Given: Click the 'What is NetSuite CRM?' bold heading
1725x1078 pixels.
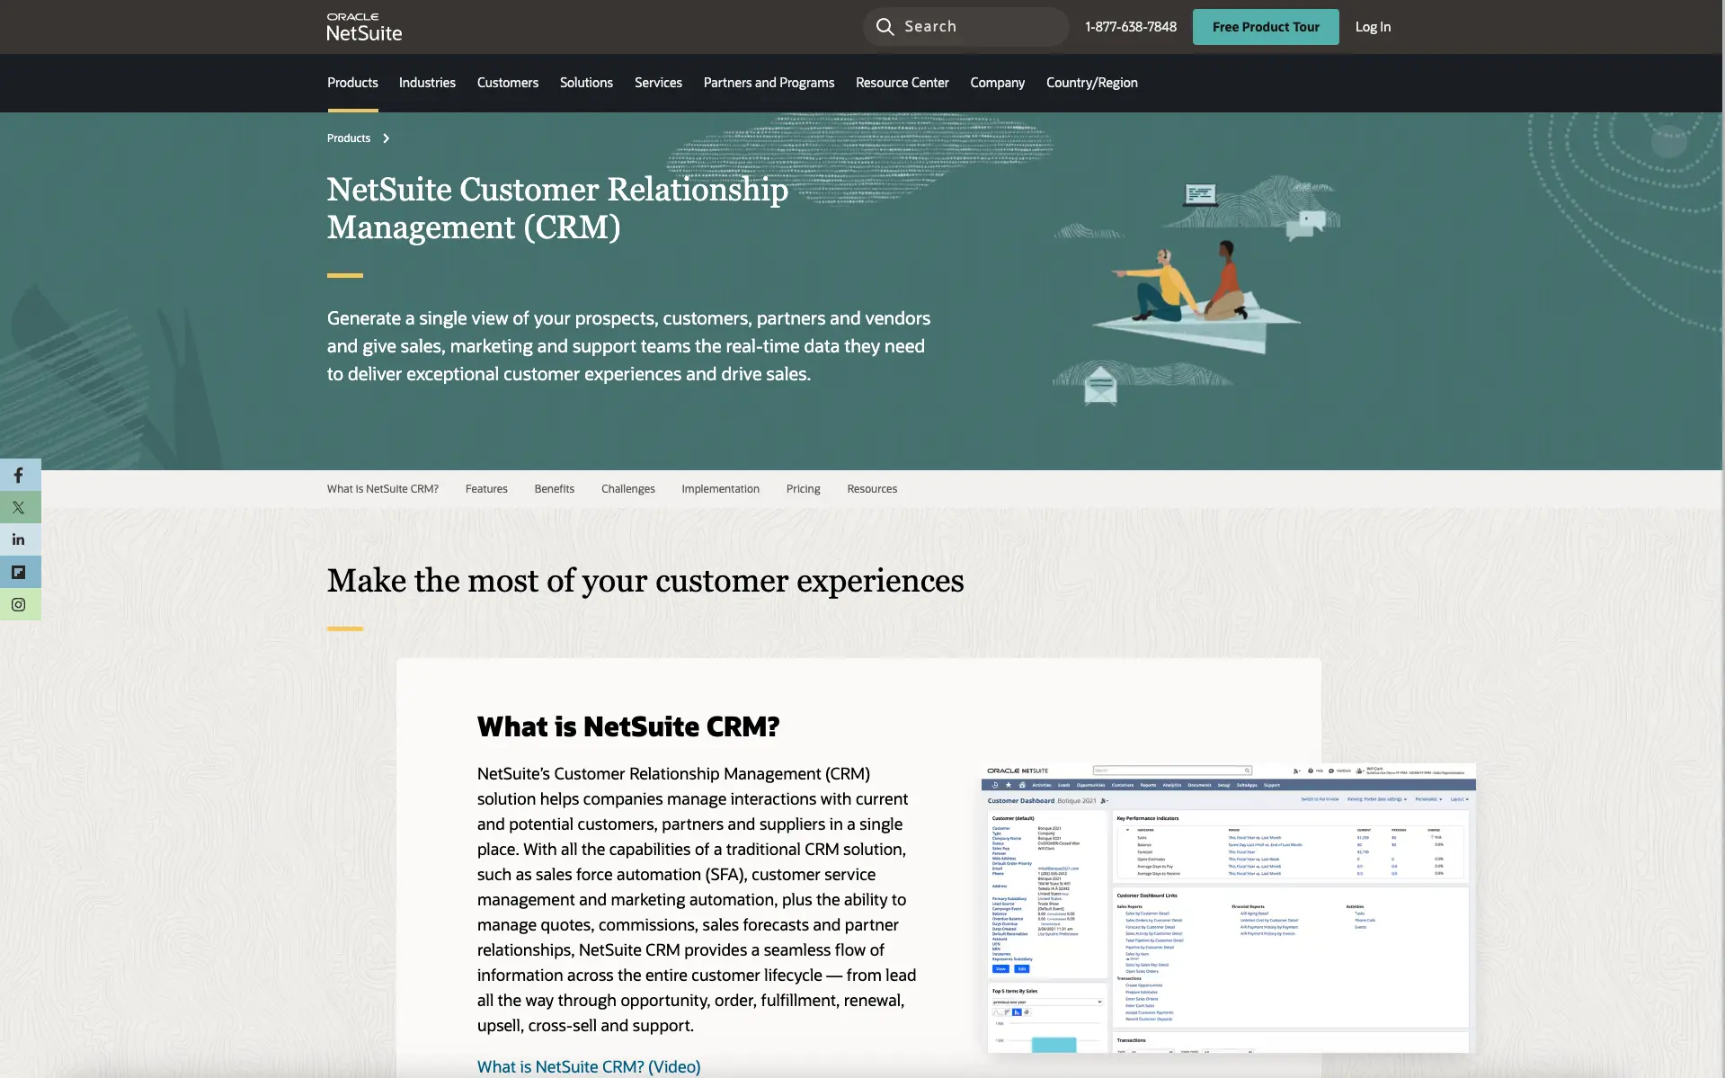Looking at the screenshot, I should tap(628, 726).
